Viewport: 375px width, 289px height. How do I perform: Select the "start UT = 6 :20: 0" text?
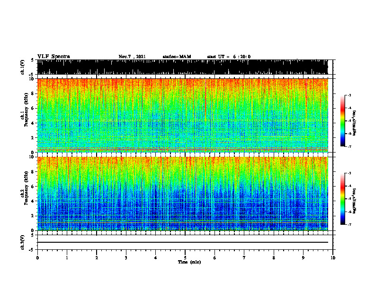229,57
